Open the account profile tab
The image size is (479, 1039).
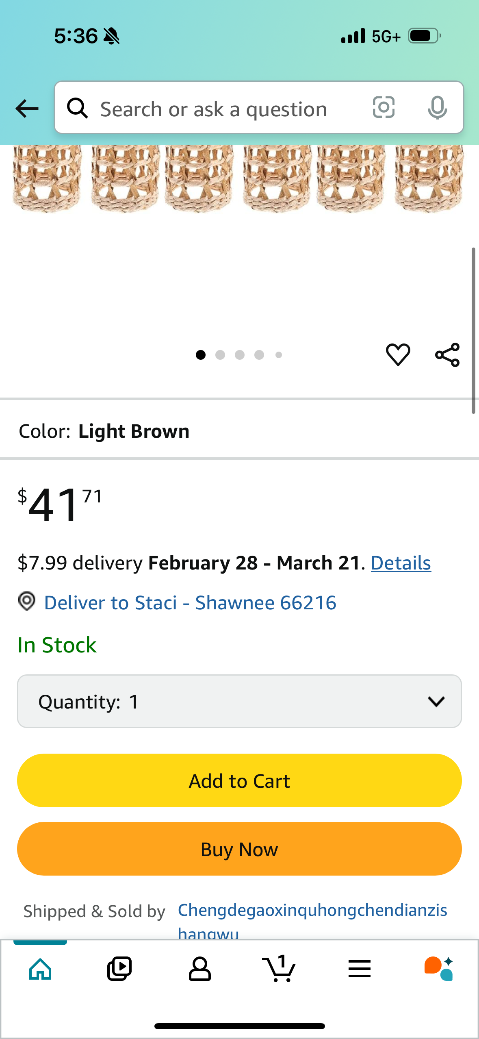(199, 969)
